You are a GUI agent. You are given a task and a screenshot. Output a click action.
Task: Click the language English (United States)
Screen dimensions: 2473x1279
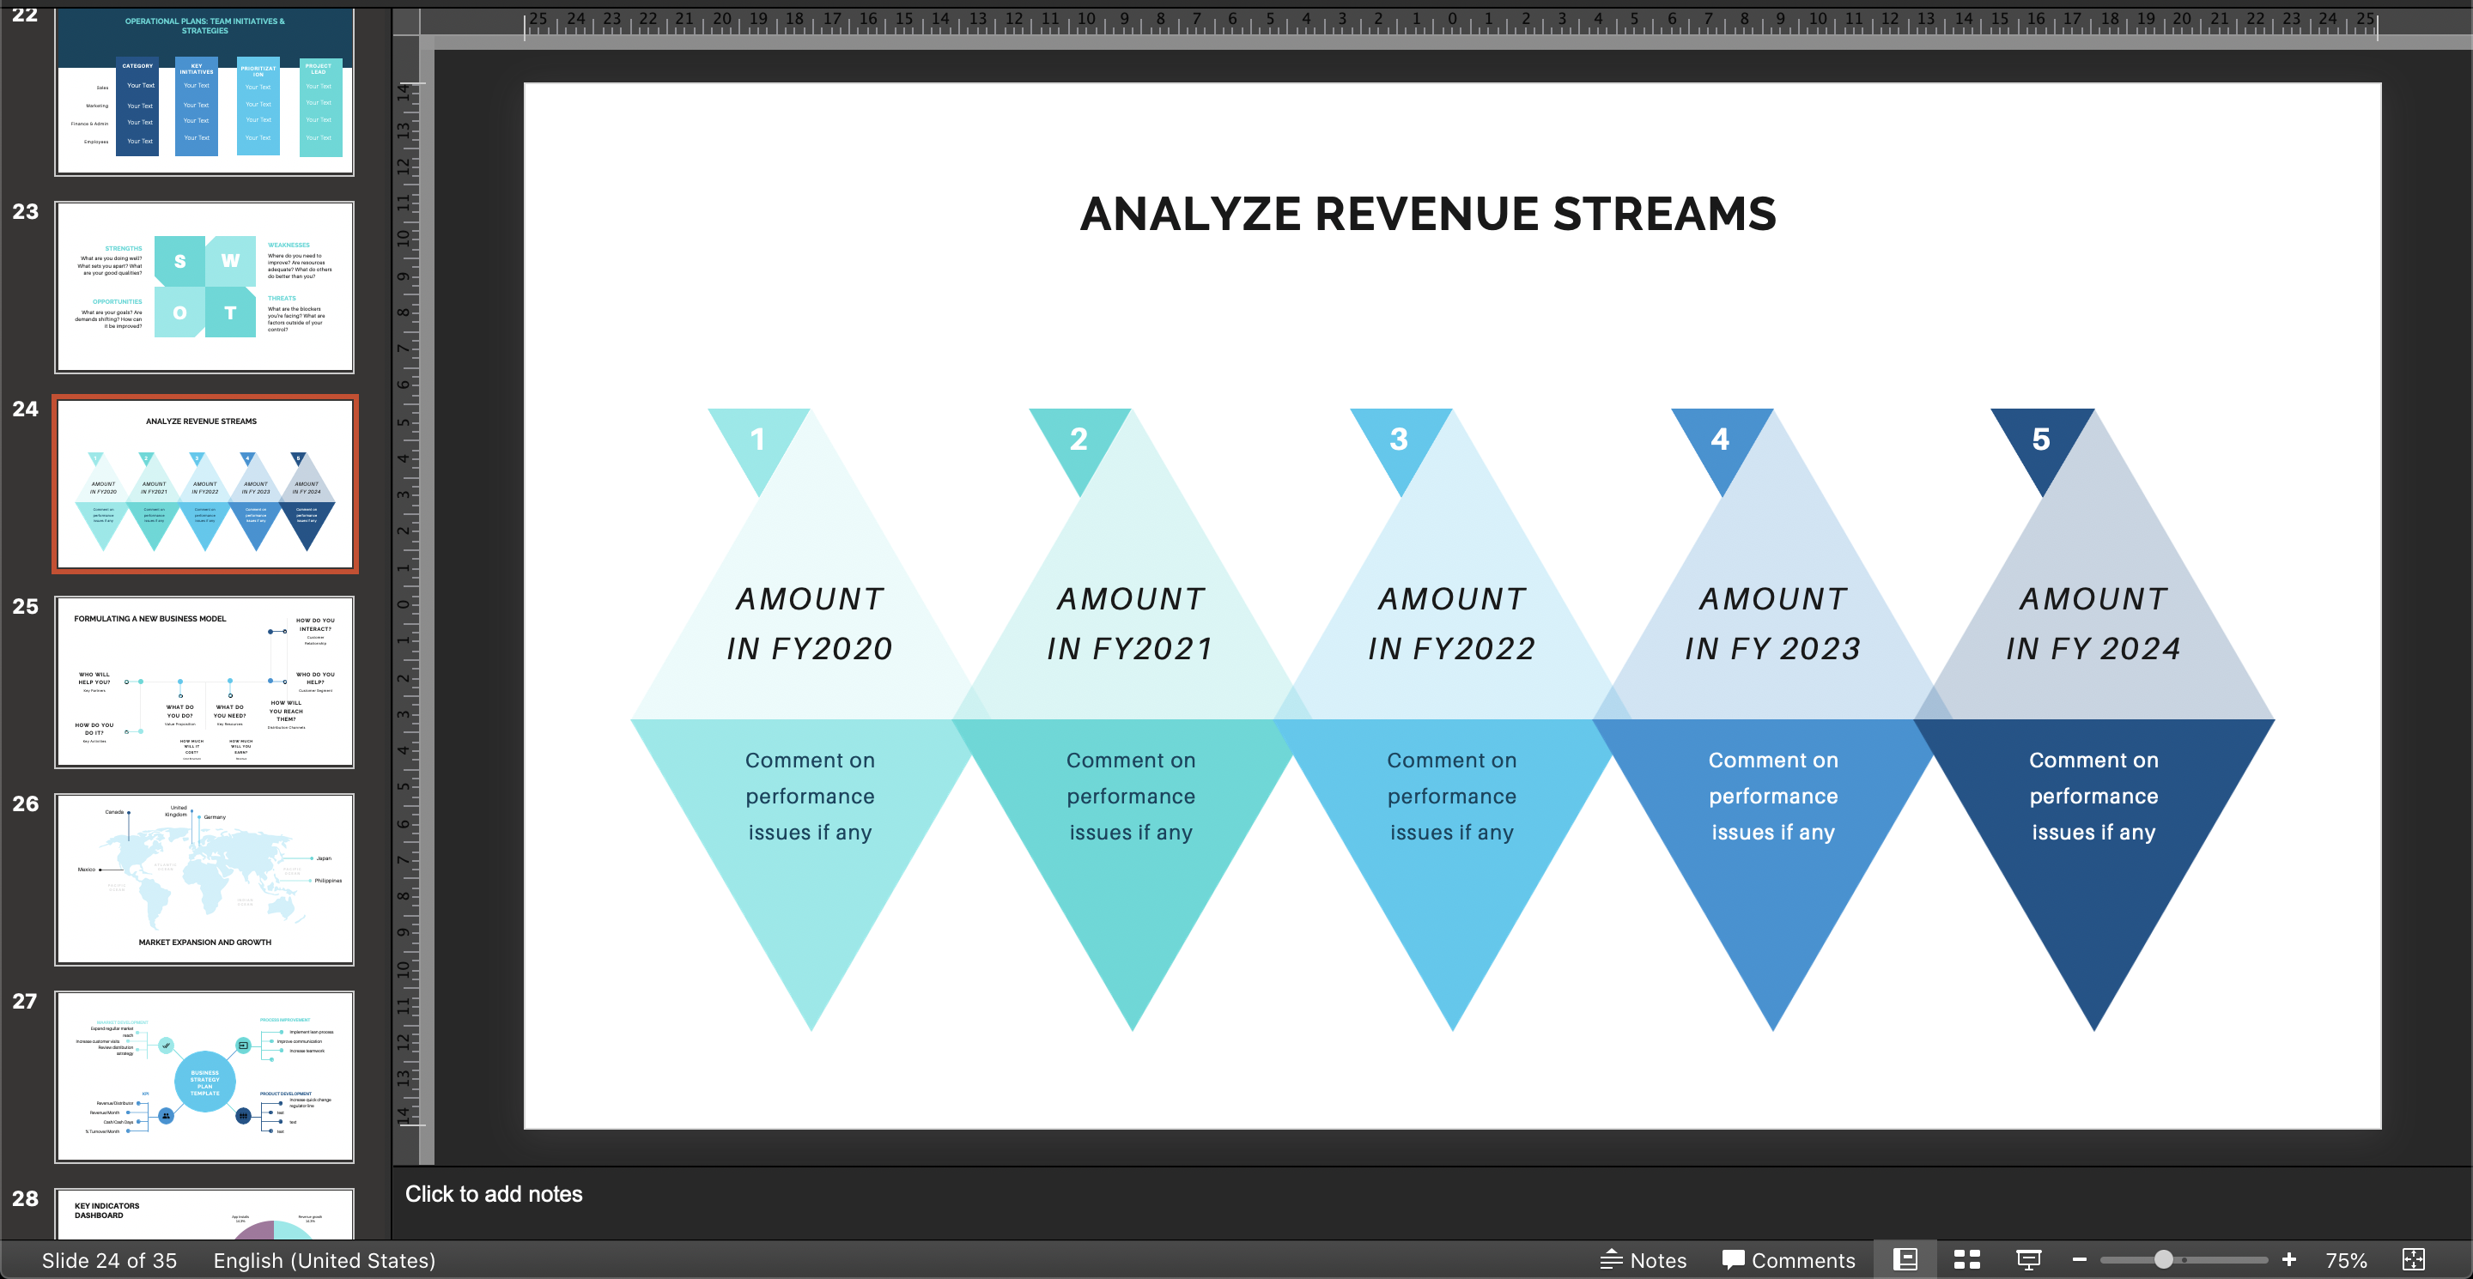click(x=325, y=1260)
